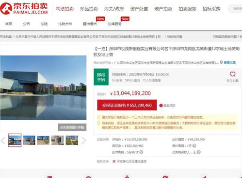
Task: Select the fifth gallery thumbnail
Action: pyautogui.click(x=72, y=140)
